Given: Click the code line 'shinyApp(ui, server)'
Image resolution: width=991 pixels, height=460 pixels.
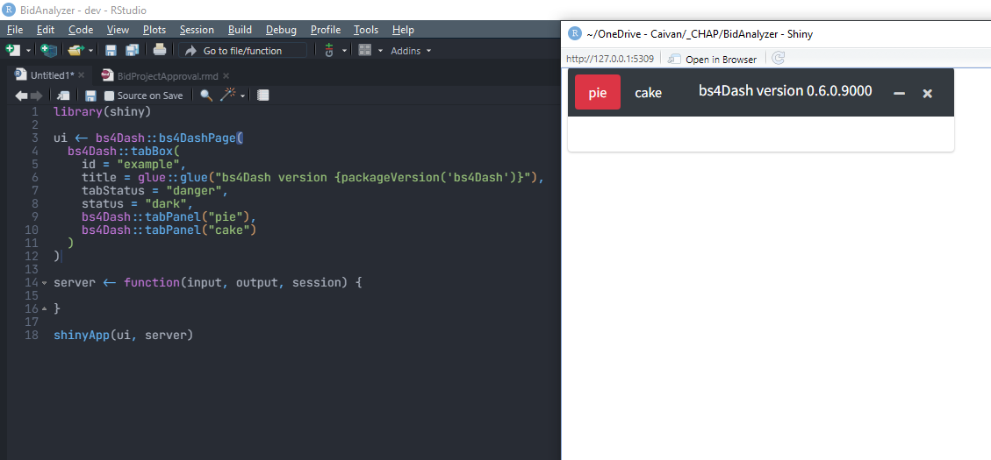Looking at the screenshot, I should (x=123, y=335).
